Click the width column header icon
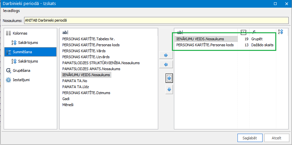 tap(244, 32)
